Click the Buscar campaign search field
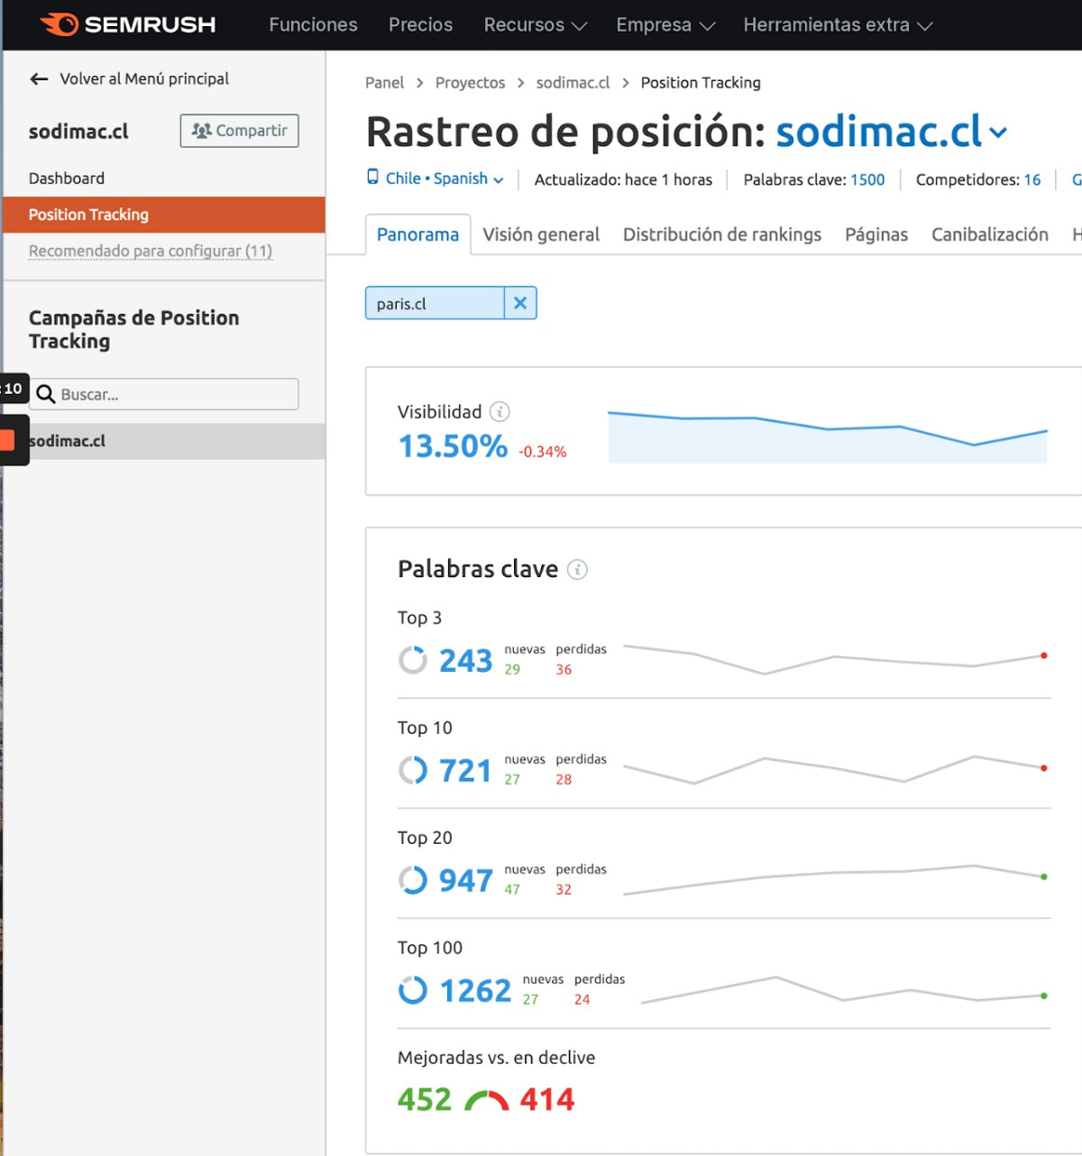 [x=164, y=394]
